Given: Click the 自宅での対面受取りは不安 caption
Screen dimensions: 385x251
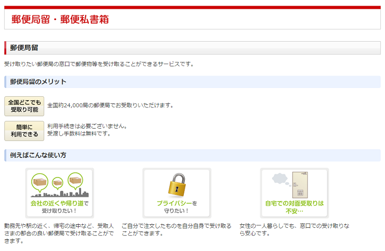Looking at the screenshot, I should pyautogui.click(x=294, y=207).
